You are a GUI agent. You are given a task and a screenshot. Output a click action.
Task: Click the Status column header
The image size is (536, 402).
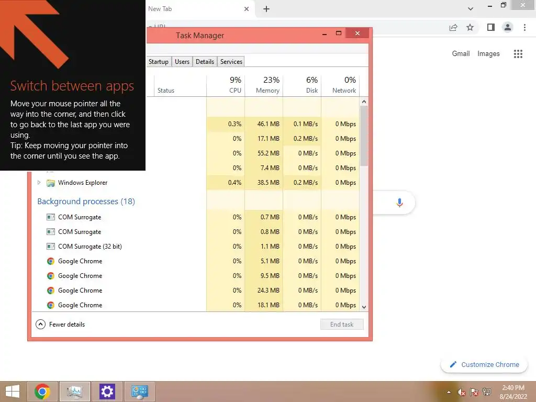point(180,85)
